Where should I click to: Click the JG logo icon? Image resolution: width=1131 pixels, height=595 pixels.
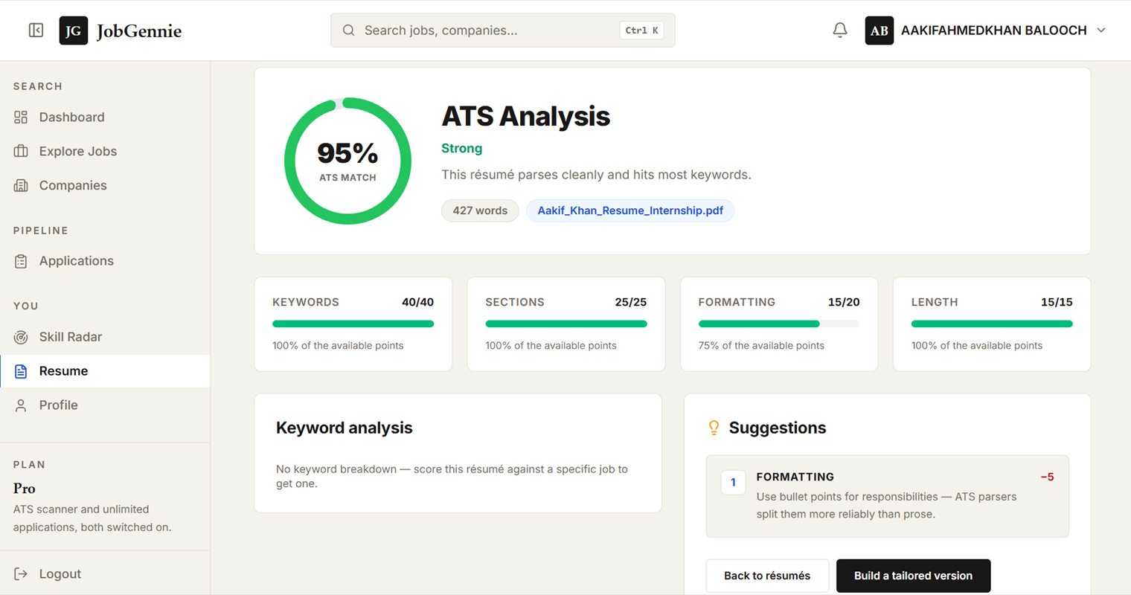[x=73, y=30]
